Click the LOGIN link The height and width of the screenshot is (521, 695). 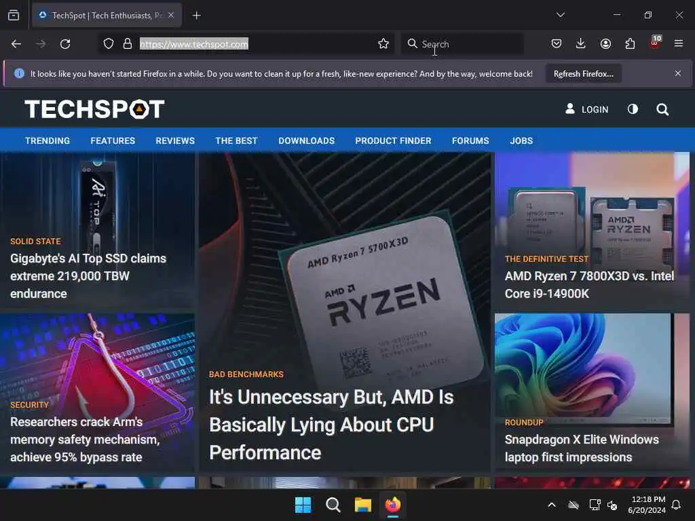[587, 109]
